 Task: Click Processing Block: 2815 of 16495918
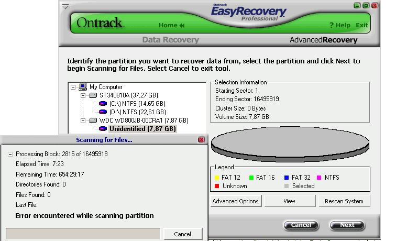tap(62, 154)
